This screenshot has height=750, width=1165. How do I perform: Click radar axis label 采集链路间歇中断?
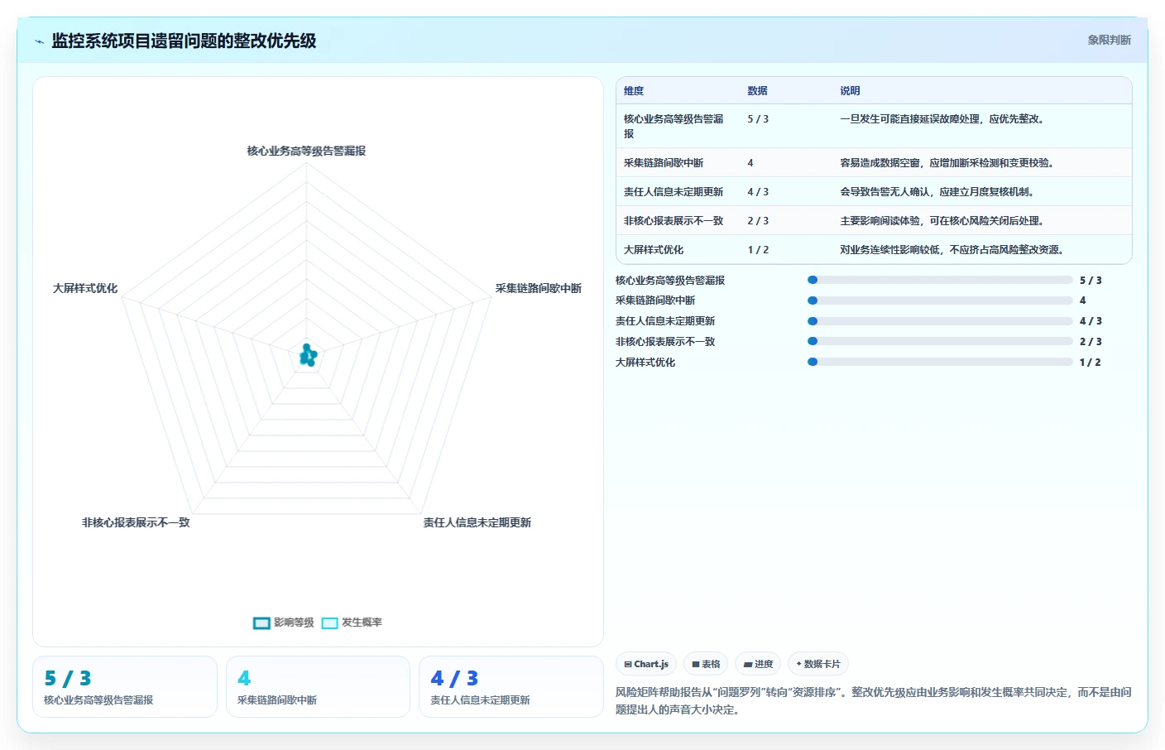(539, 288)
